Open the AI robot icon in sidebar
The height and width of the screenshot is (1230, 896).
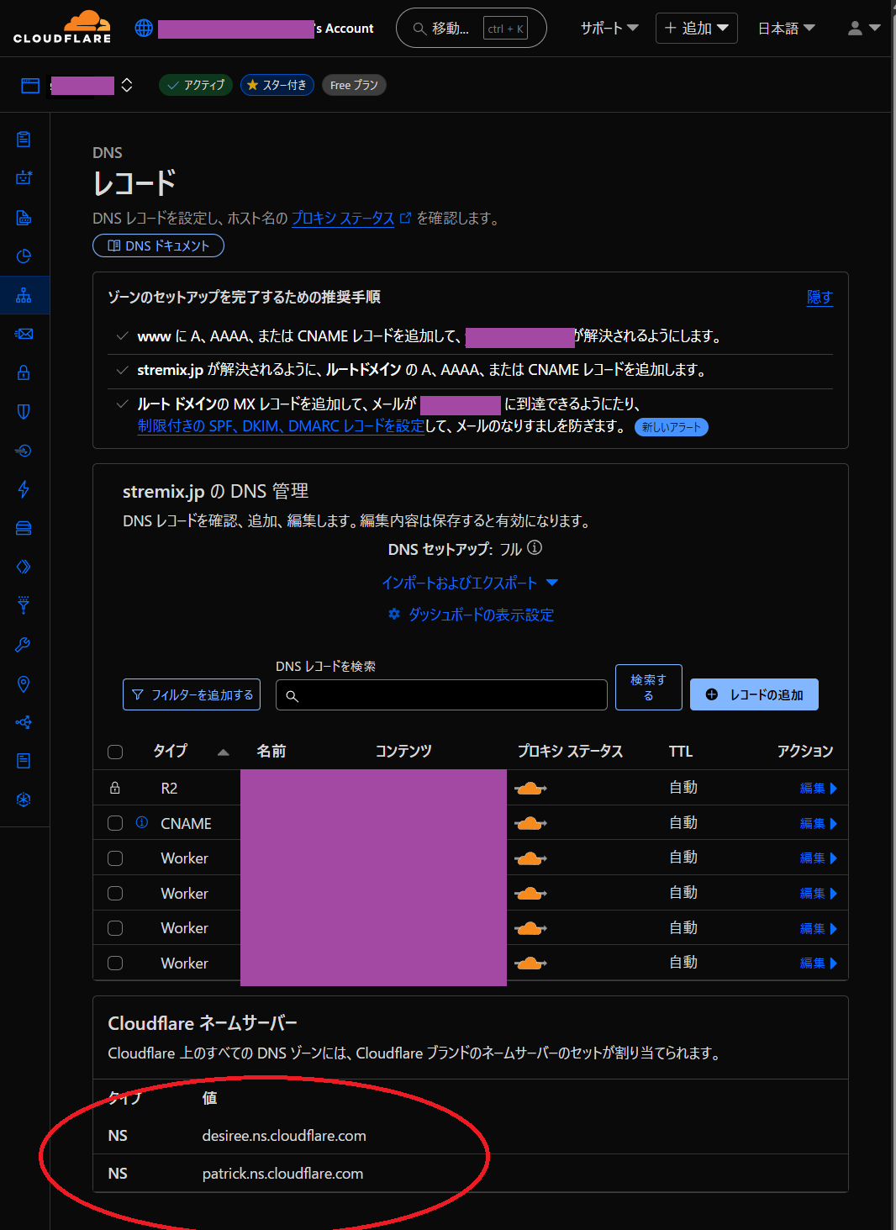(24, 178)
